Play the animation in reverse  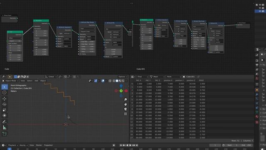pyautogui.click(x=127, y=145)
